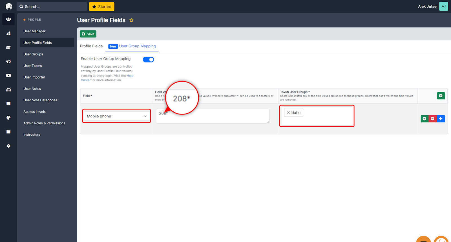451x242 pixels.
Task: Open the palette design icon
Action: (x=8, y=118)
